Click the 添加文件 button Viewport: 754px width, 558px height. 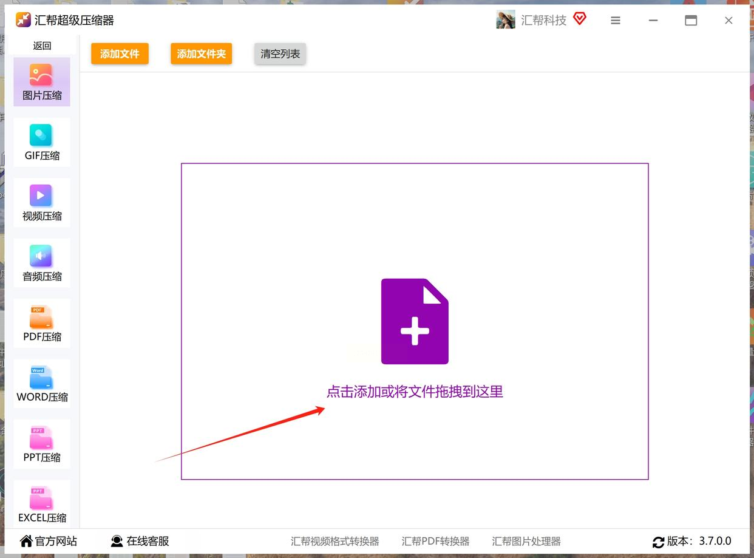[x=120, y=53]
